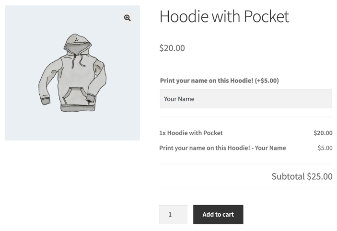Click the "Print your name on this Hoodie!" field label
Screen dimensions: 337x231
pos(207,81)
